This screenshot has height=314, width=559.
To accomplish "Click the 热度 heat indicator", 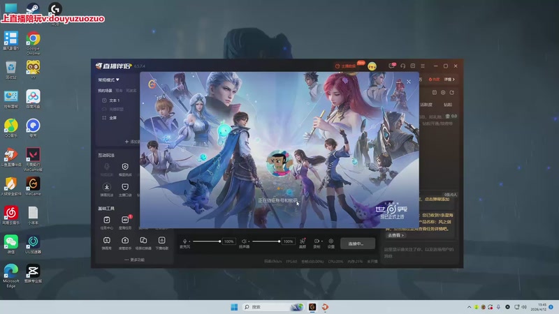I will (434, 80).
